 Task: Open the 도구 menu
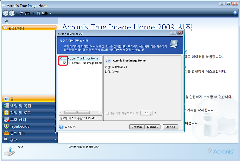44,13
